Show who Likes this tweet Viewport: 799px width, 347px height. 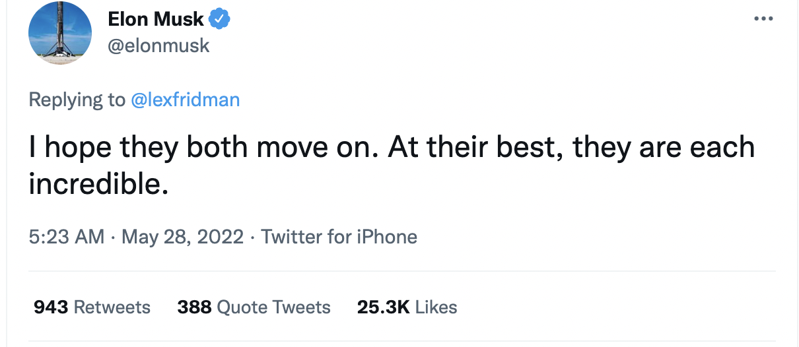pyautogui.click(x=436, y=307)
